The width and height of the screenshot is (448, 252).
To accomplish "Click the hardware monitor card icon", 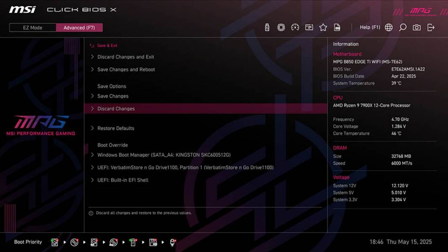I will [309, 27].
